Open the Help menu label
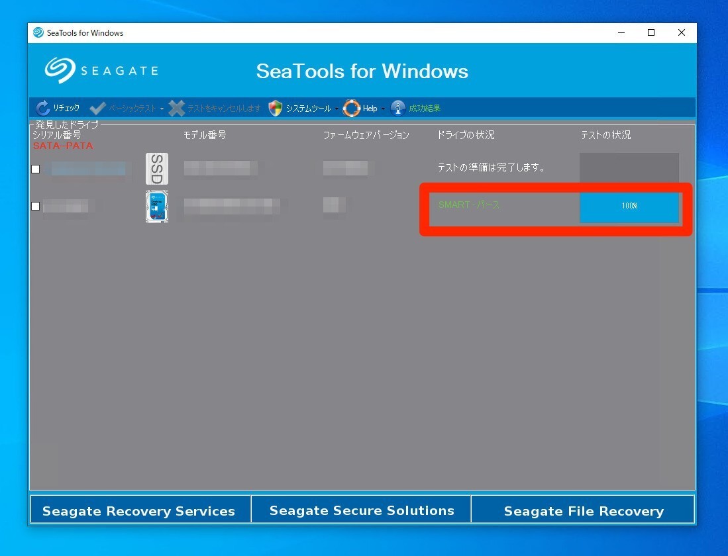728x556 pixels. click(370, 108)
